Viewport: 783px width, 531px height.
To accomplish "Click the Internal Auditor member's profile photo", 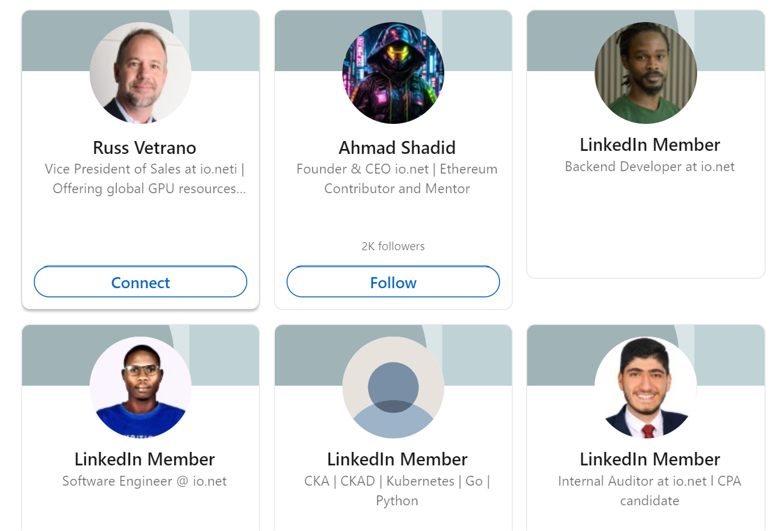I will [646, 387].
